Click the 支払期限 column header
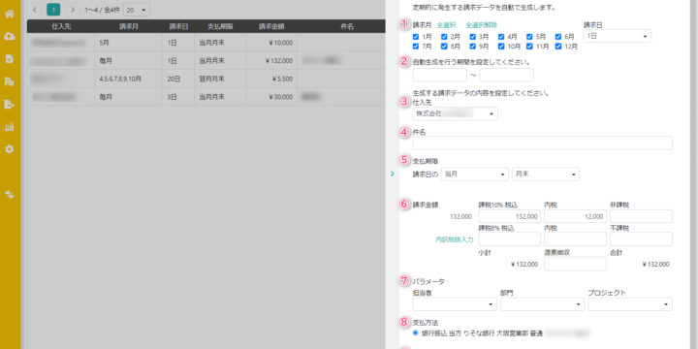Screen dimensions: 698x349 [220, 26]
